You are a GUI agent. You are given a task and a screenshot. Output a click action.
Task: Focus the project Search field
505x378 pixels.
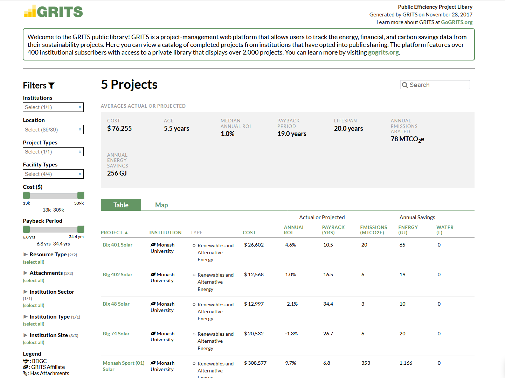[x=435, y=85]
